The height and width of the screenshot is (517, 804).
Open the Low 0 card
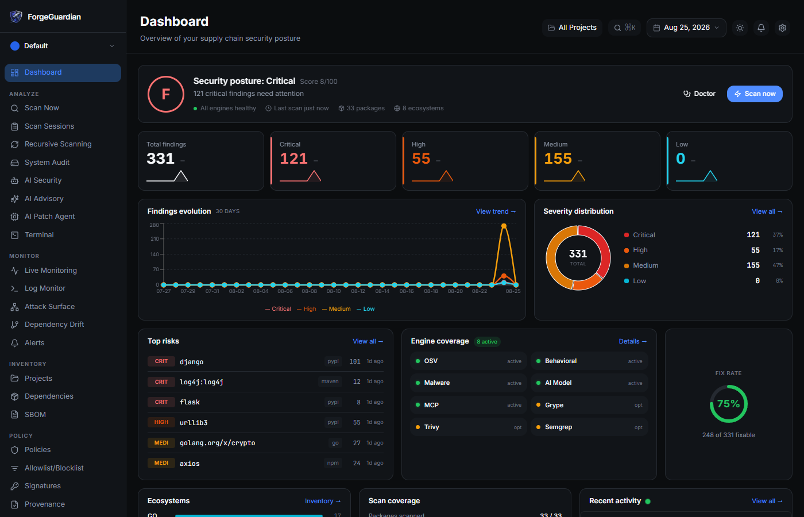[729, 161]
